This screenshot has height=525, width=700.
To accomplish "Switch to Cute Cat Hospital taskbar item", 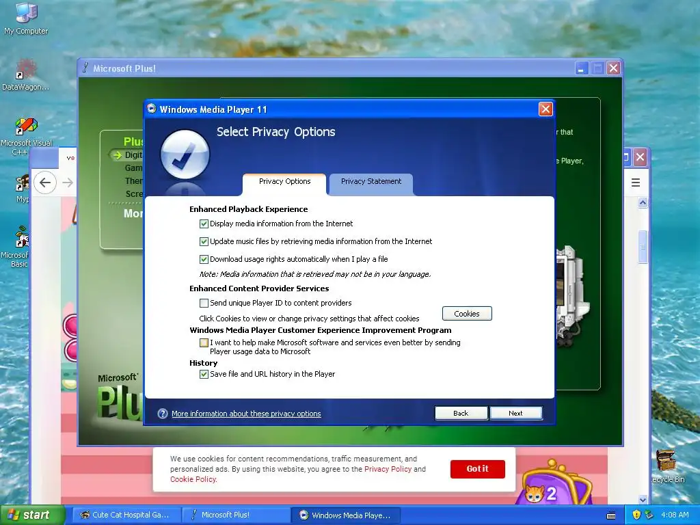I will pos(127,515).
